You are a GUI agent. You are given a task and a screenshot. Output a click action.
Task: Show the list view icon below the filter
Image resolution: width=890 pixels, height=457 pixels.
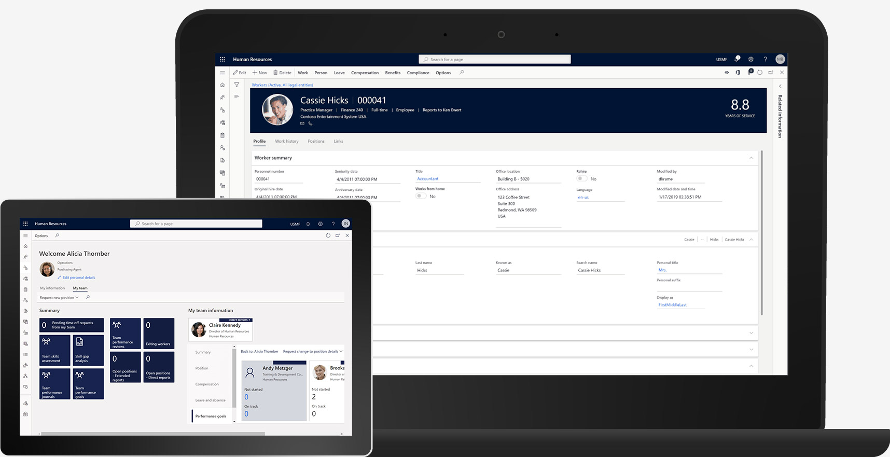pos(237,96)
